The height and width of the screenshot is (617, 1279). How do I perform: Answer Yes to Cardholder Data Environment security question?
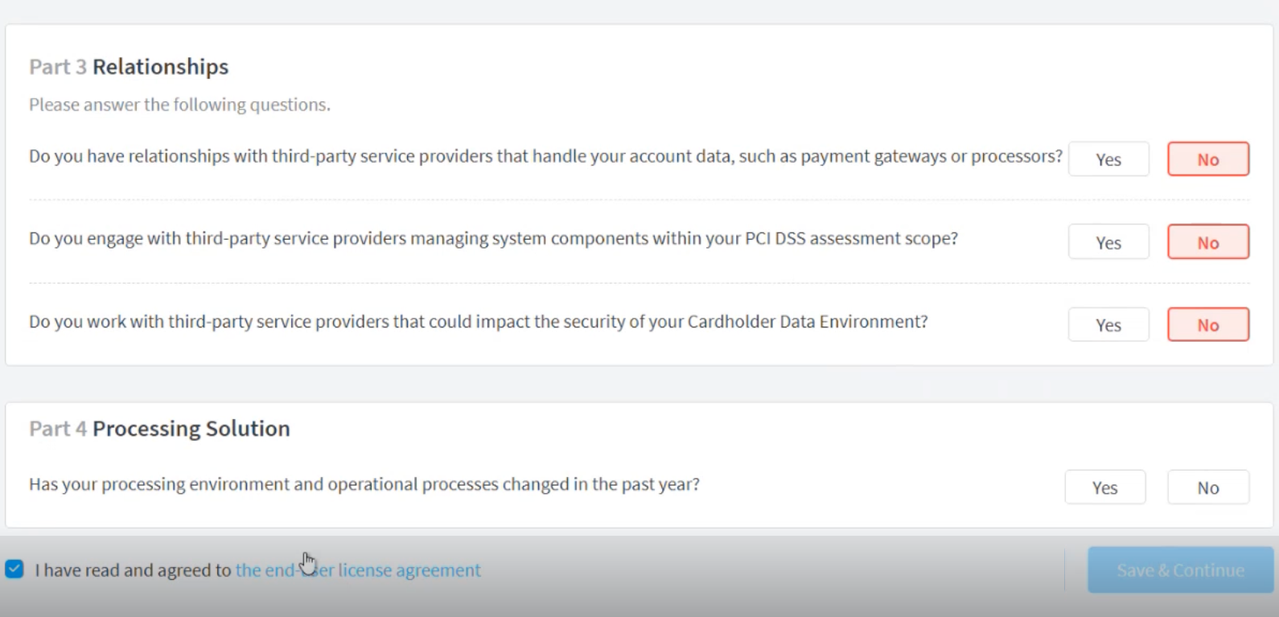pyautogui.click(x=1108, y=325)
